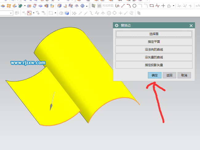This screenshot has width=200, height=150.
Task: Select 沿法向的曲线 option
Action: pyautogui.click(x=154, y=49)
